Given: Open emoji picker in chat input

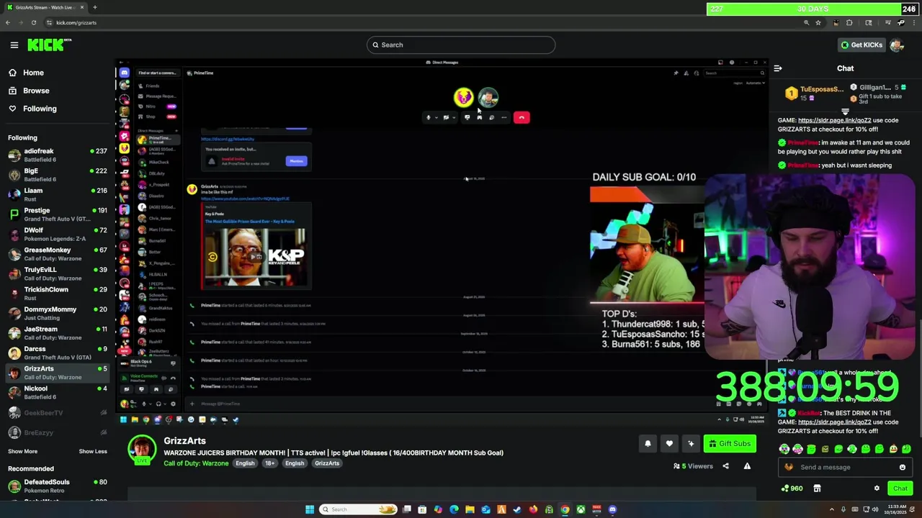Looking at the screenshot, I should click(x=902, y=467).
